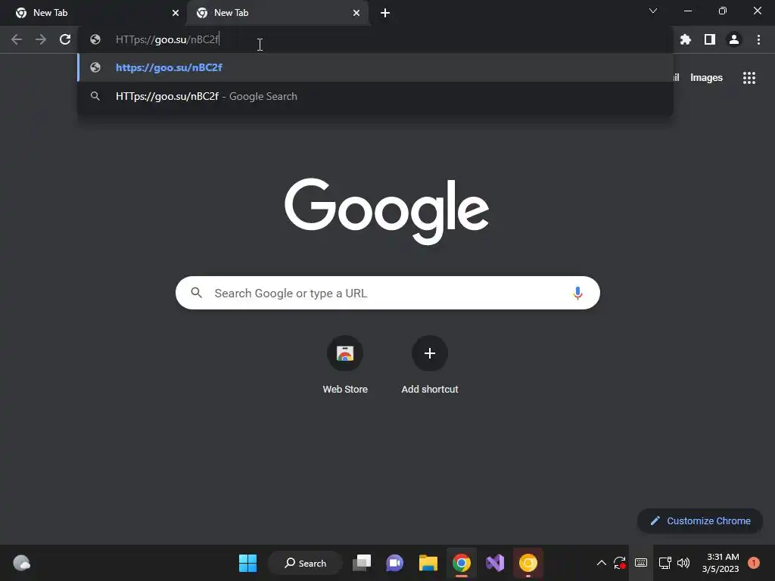The width and height of the screenshot is (775, 581).
Task: Toggle the side panel icon
Action: [x=710, y=39]
